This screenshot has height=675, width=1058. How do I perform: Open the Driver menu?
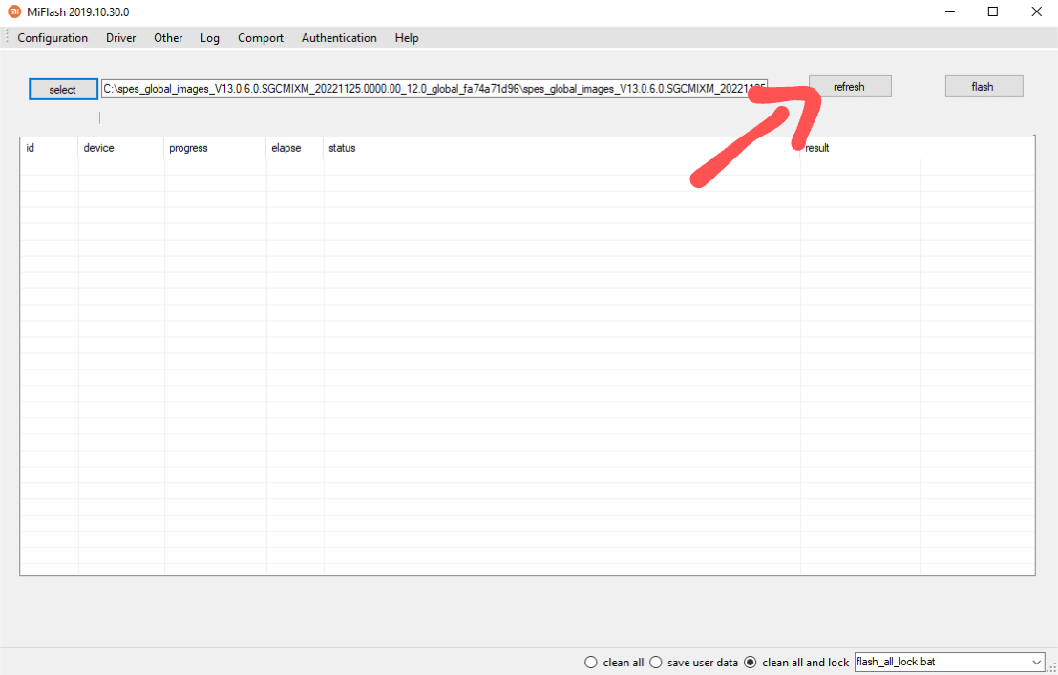coord(120,38)
